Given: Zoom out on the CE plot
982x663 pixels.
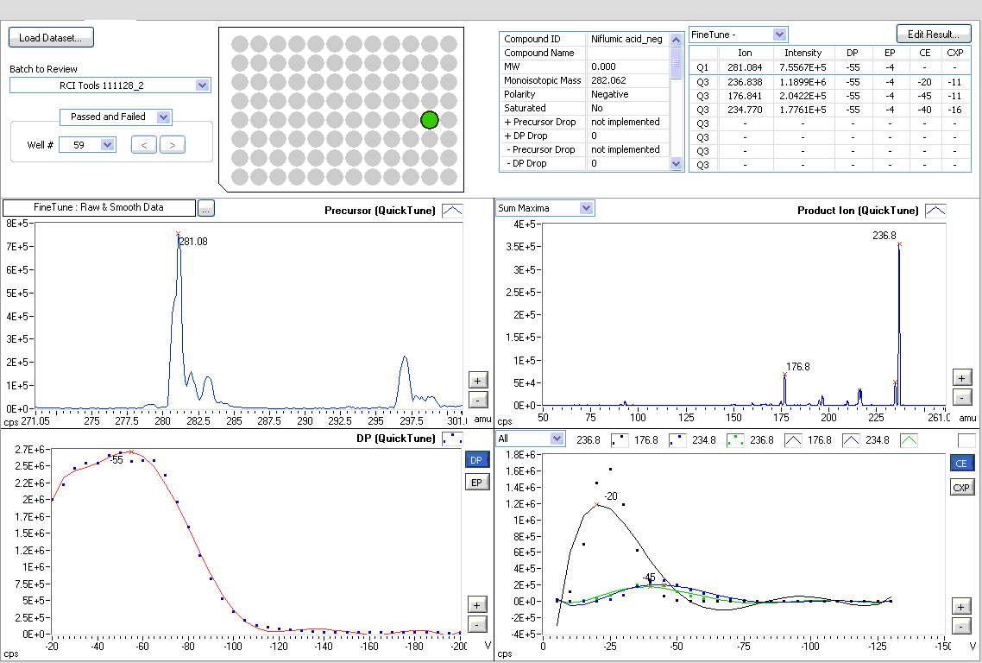Looking at the screenshot, I should click(961, 626).
